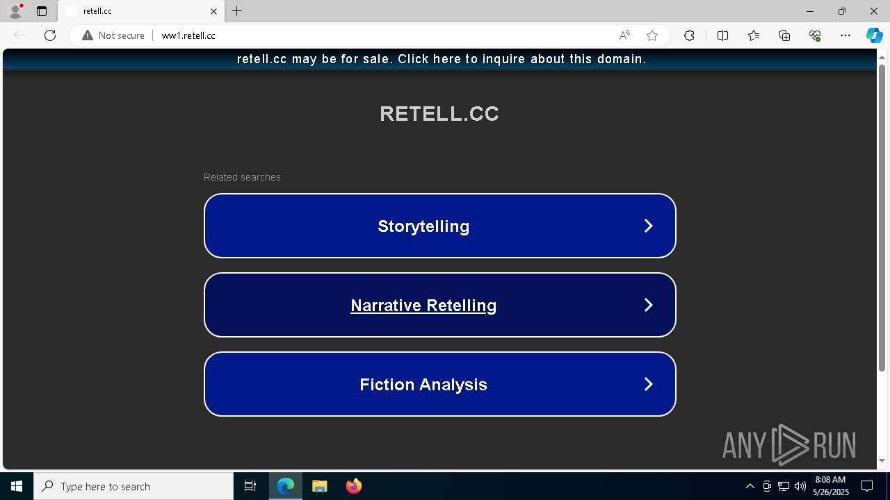Screen dimensions: 890x500
Task: Open Browser essentials heart icon
Action: point(815,35)
